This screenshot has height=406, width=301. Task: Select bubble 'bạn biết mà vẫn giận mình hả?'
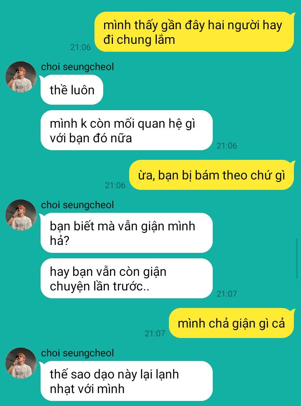pos(126,233)
